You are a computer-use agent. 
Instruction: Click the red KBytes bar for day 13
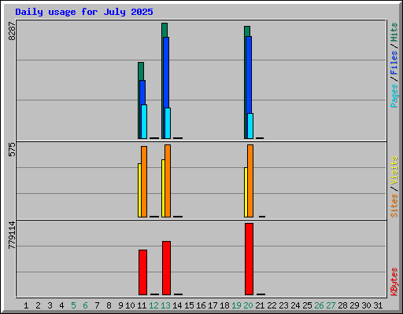(x=166, y=268)
